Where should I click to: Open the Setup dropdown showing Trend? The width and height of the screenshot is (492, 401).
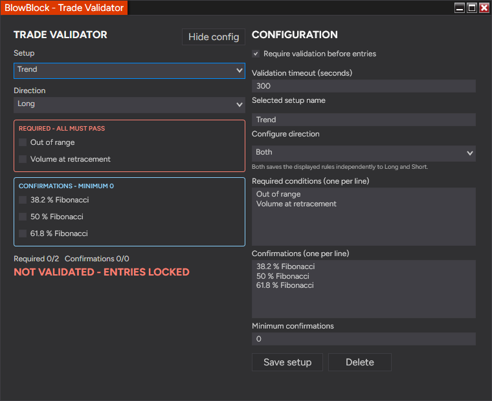coord(129,70)
